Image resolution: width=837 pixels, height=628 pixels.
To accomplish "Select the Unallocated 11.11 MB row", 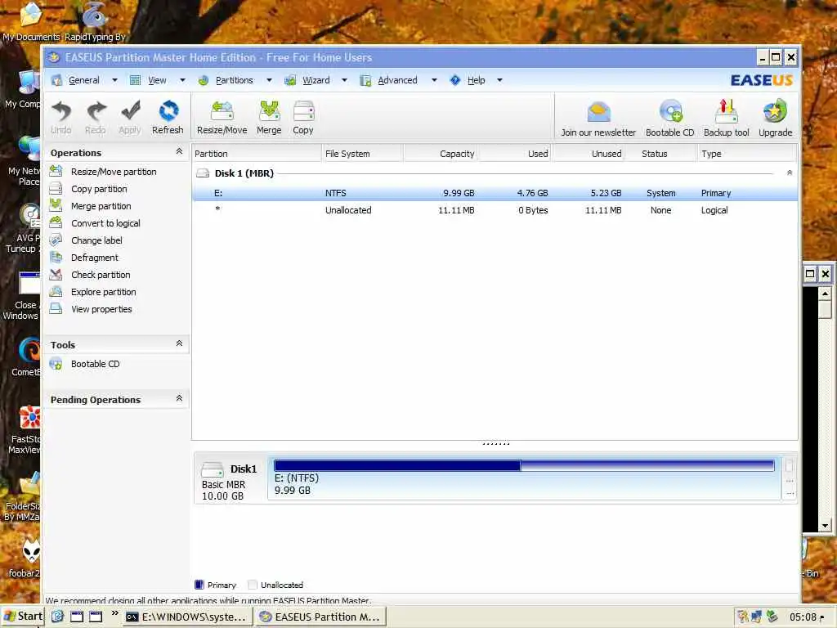I will [495, 210].
